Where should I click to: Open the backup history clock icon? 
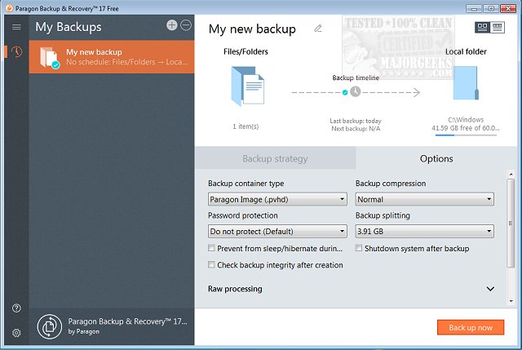[x=16, y=52]
